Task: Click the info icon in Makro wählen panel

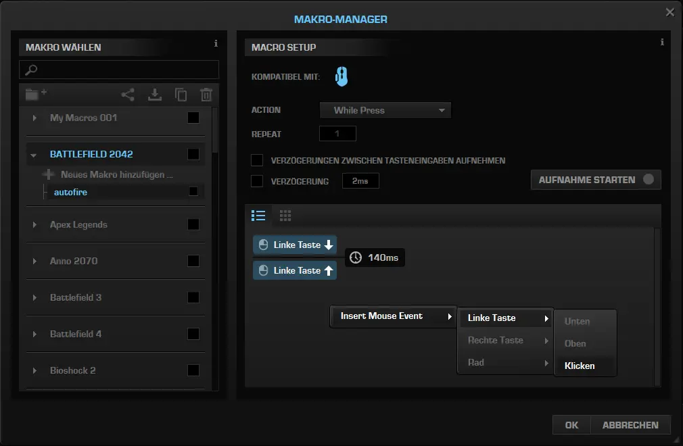Action: point(216,43)
